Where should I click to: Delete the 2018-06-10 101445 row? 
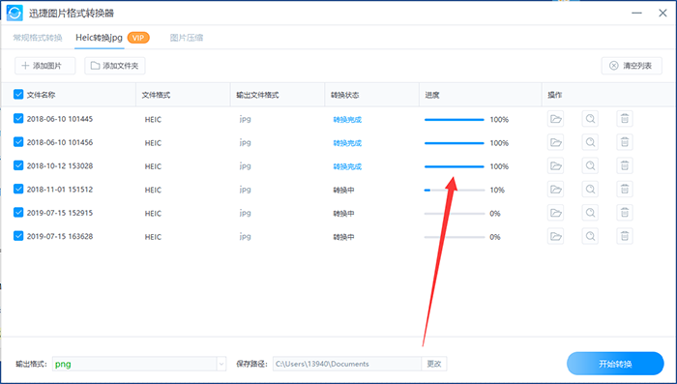[625, 119]
